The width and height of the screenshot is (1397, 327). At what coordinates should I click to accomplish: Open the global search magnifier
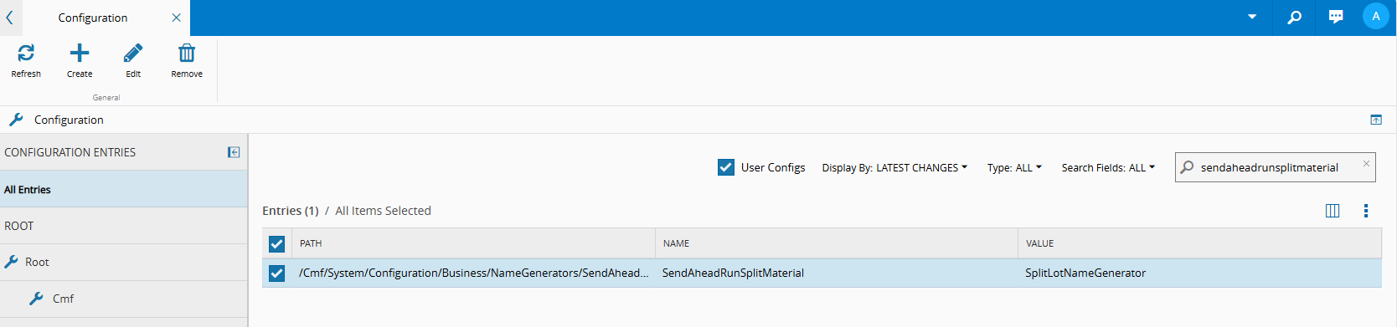click(x=1295, y=17)
